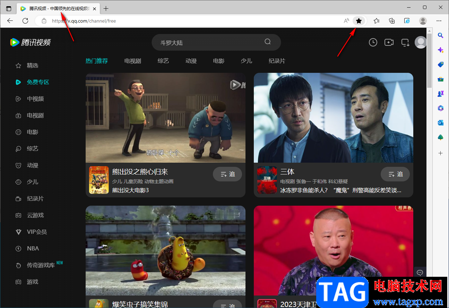
Task: Open the watch history clock icon
Action: [373, 42]
